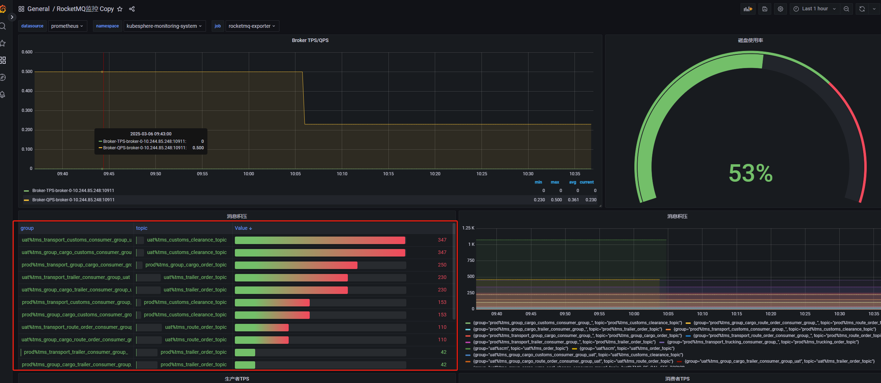Refresh the dashboard
Screen dimensions: 881x383
pyautogui.click(x=862, y=9)
